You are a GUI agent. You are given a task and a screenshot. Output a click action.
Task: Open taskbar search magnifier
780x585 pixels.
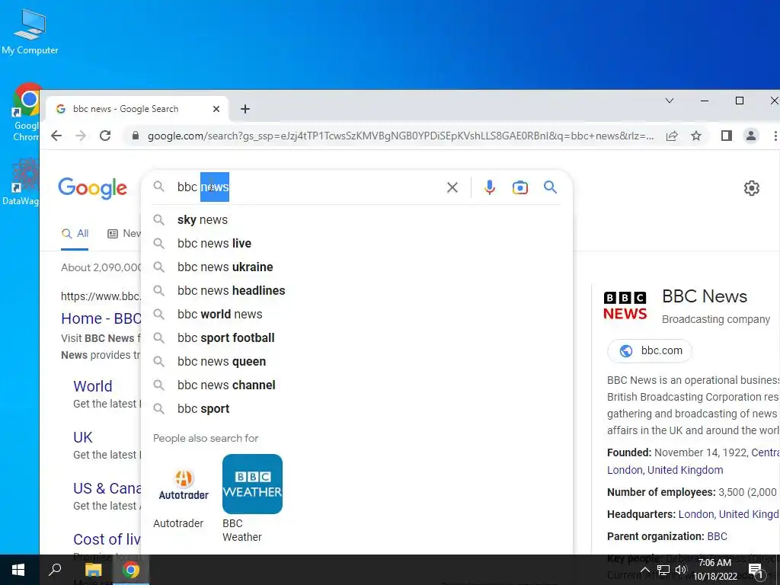(55, 570)
